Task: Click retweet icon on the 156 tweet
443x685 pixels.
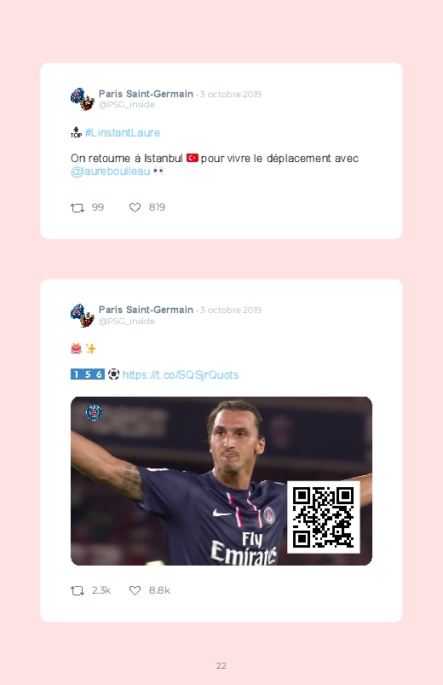Action: click(x=78, y=591)
